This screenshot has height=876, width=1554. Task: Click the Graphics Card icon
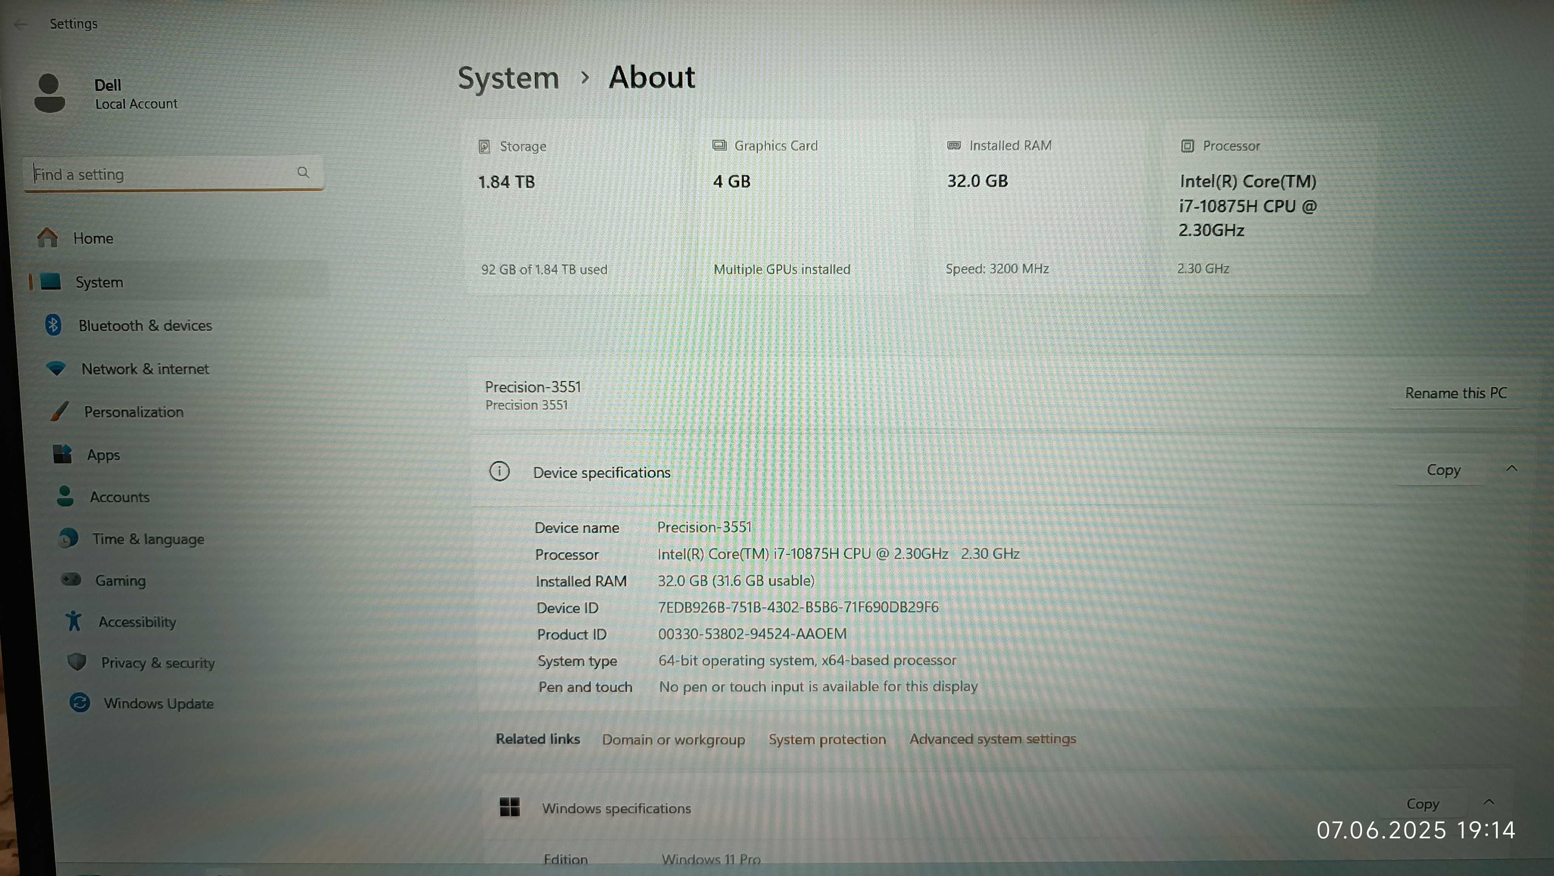(x=719, y=145)
